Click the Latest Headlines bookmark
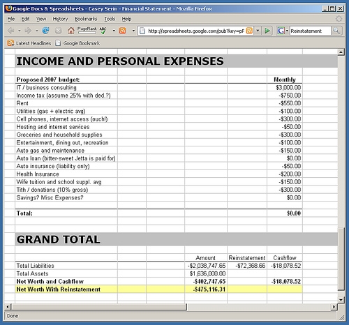The width and height of the screenshot is (349, 325). pos(29,43)
